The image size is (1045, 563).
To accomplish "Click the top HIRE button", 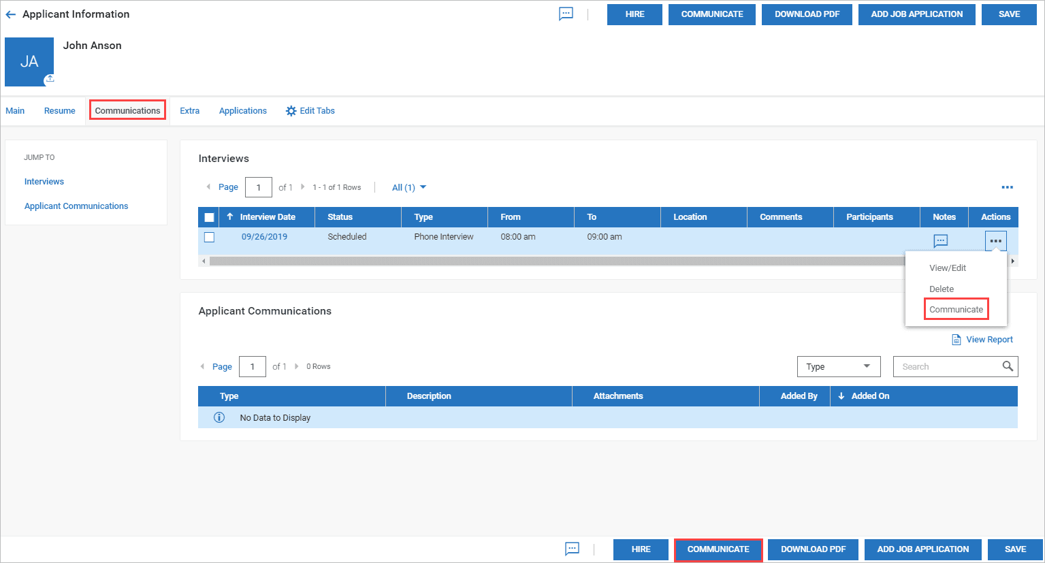I will tap(634, 14).
